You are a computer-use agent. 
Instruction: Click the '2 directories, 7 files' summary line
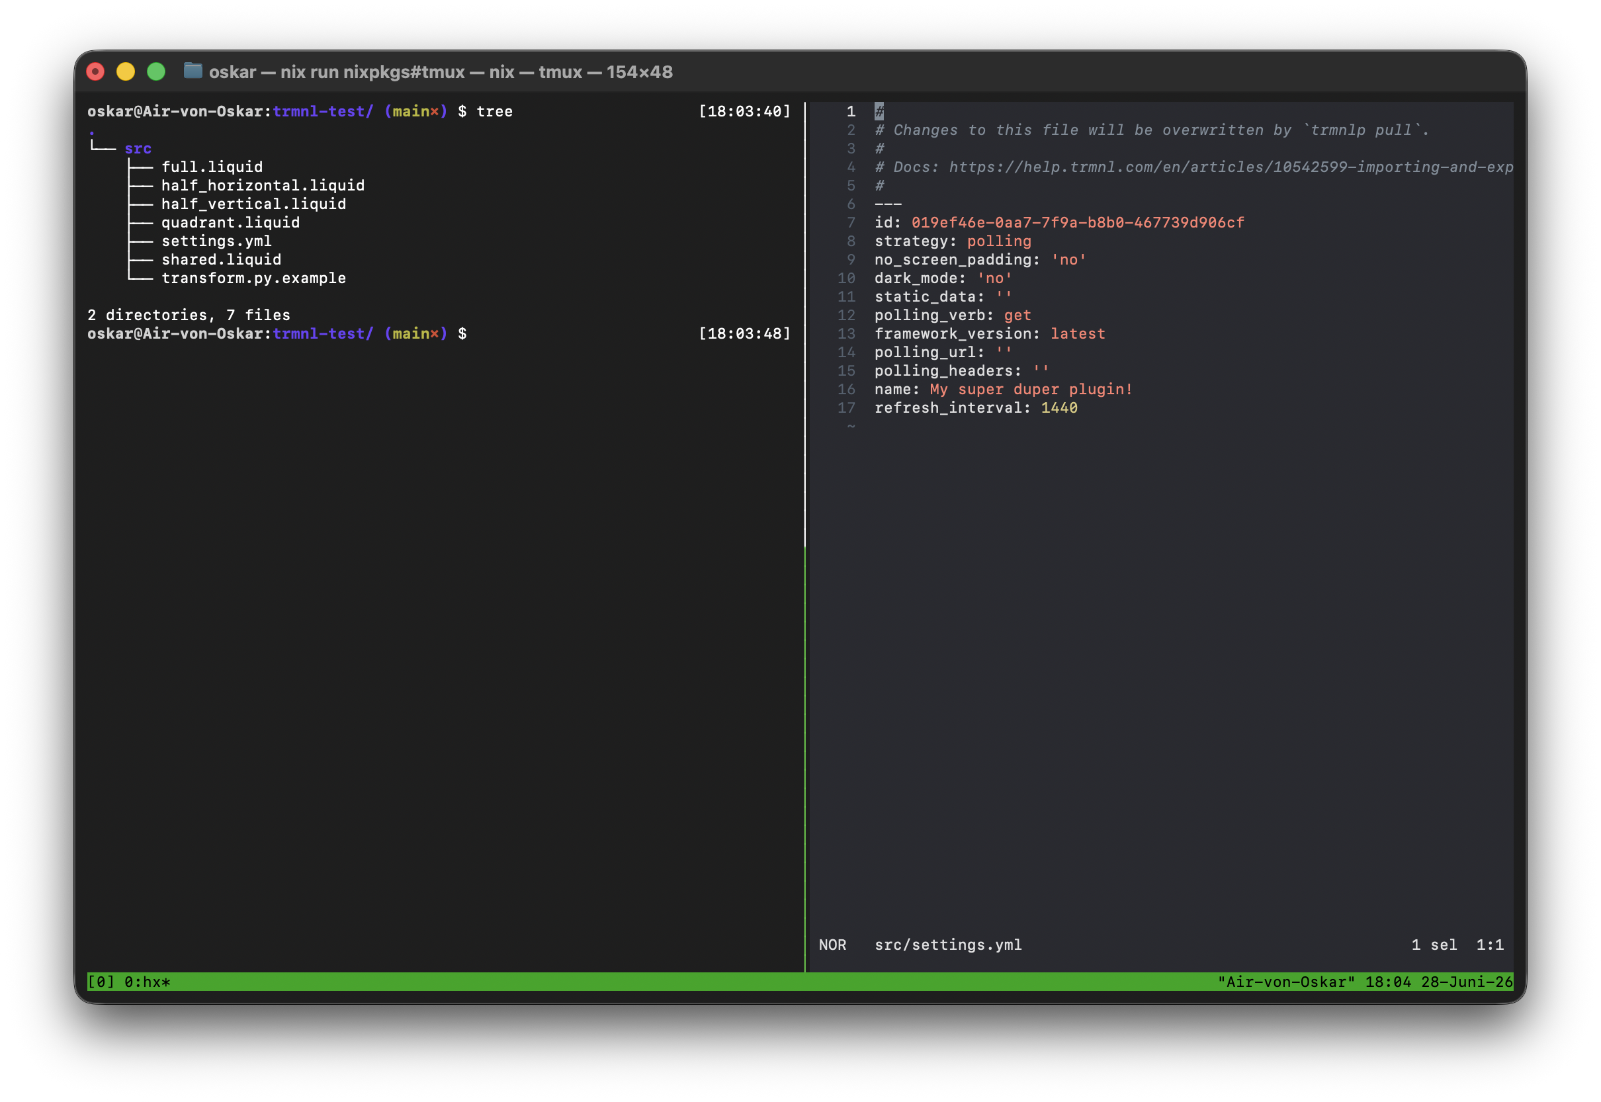189,316
